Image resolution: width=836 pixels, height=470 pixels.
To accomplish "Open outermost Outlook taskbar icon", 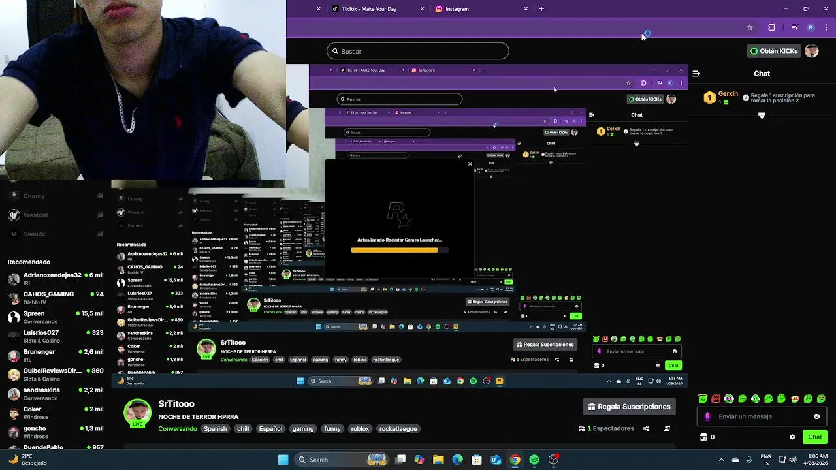I will [496, 460].
